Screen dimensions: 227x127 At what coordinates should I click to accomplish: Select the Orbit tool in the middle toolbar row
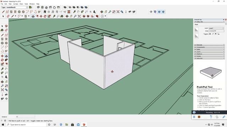pos(102,12)
